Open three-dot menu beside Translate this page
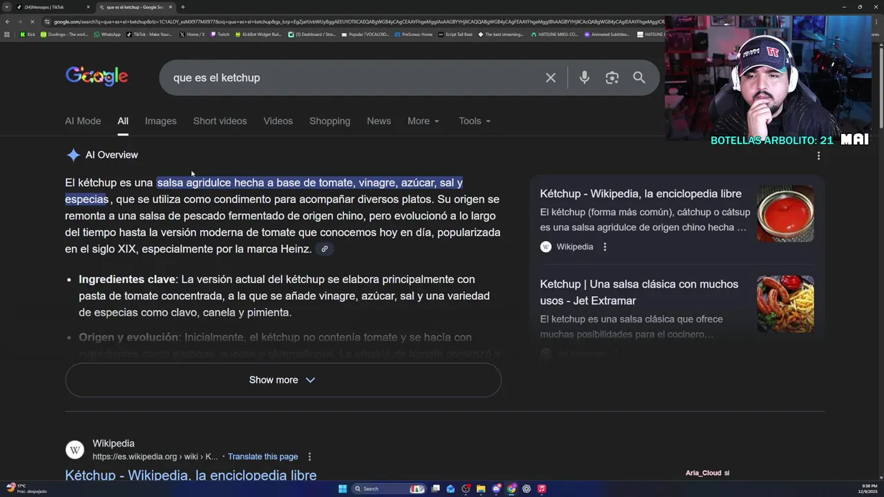Viewport: 884px width, 497px height. [309, 456]
